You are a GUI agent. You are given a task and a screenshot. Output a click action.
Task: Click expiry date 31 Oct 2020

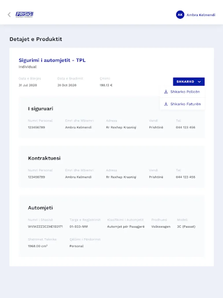point(67,85)
